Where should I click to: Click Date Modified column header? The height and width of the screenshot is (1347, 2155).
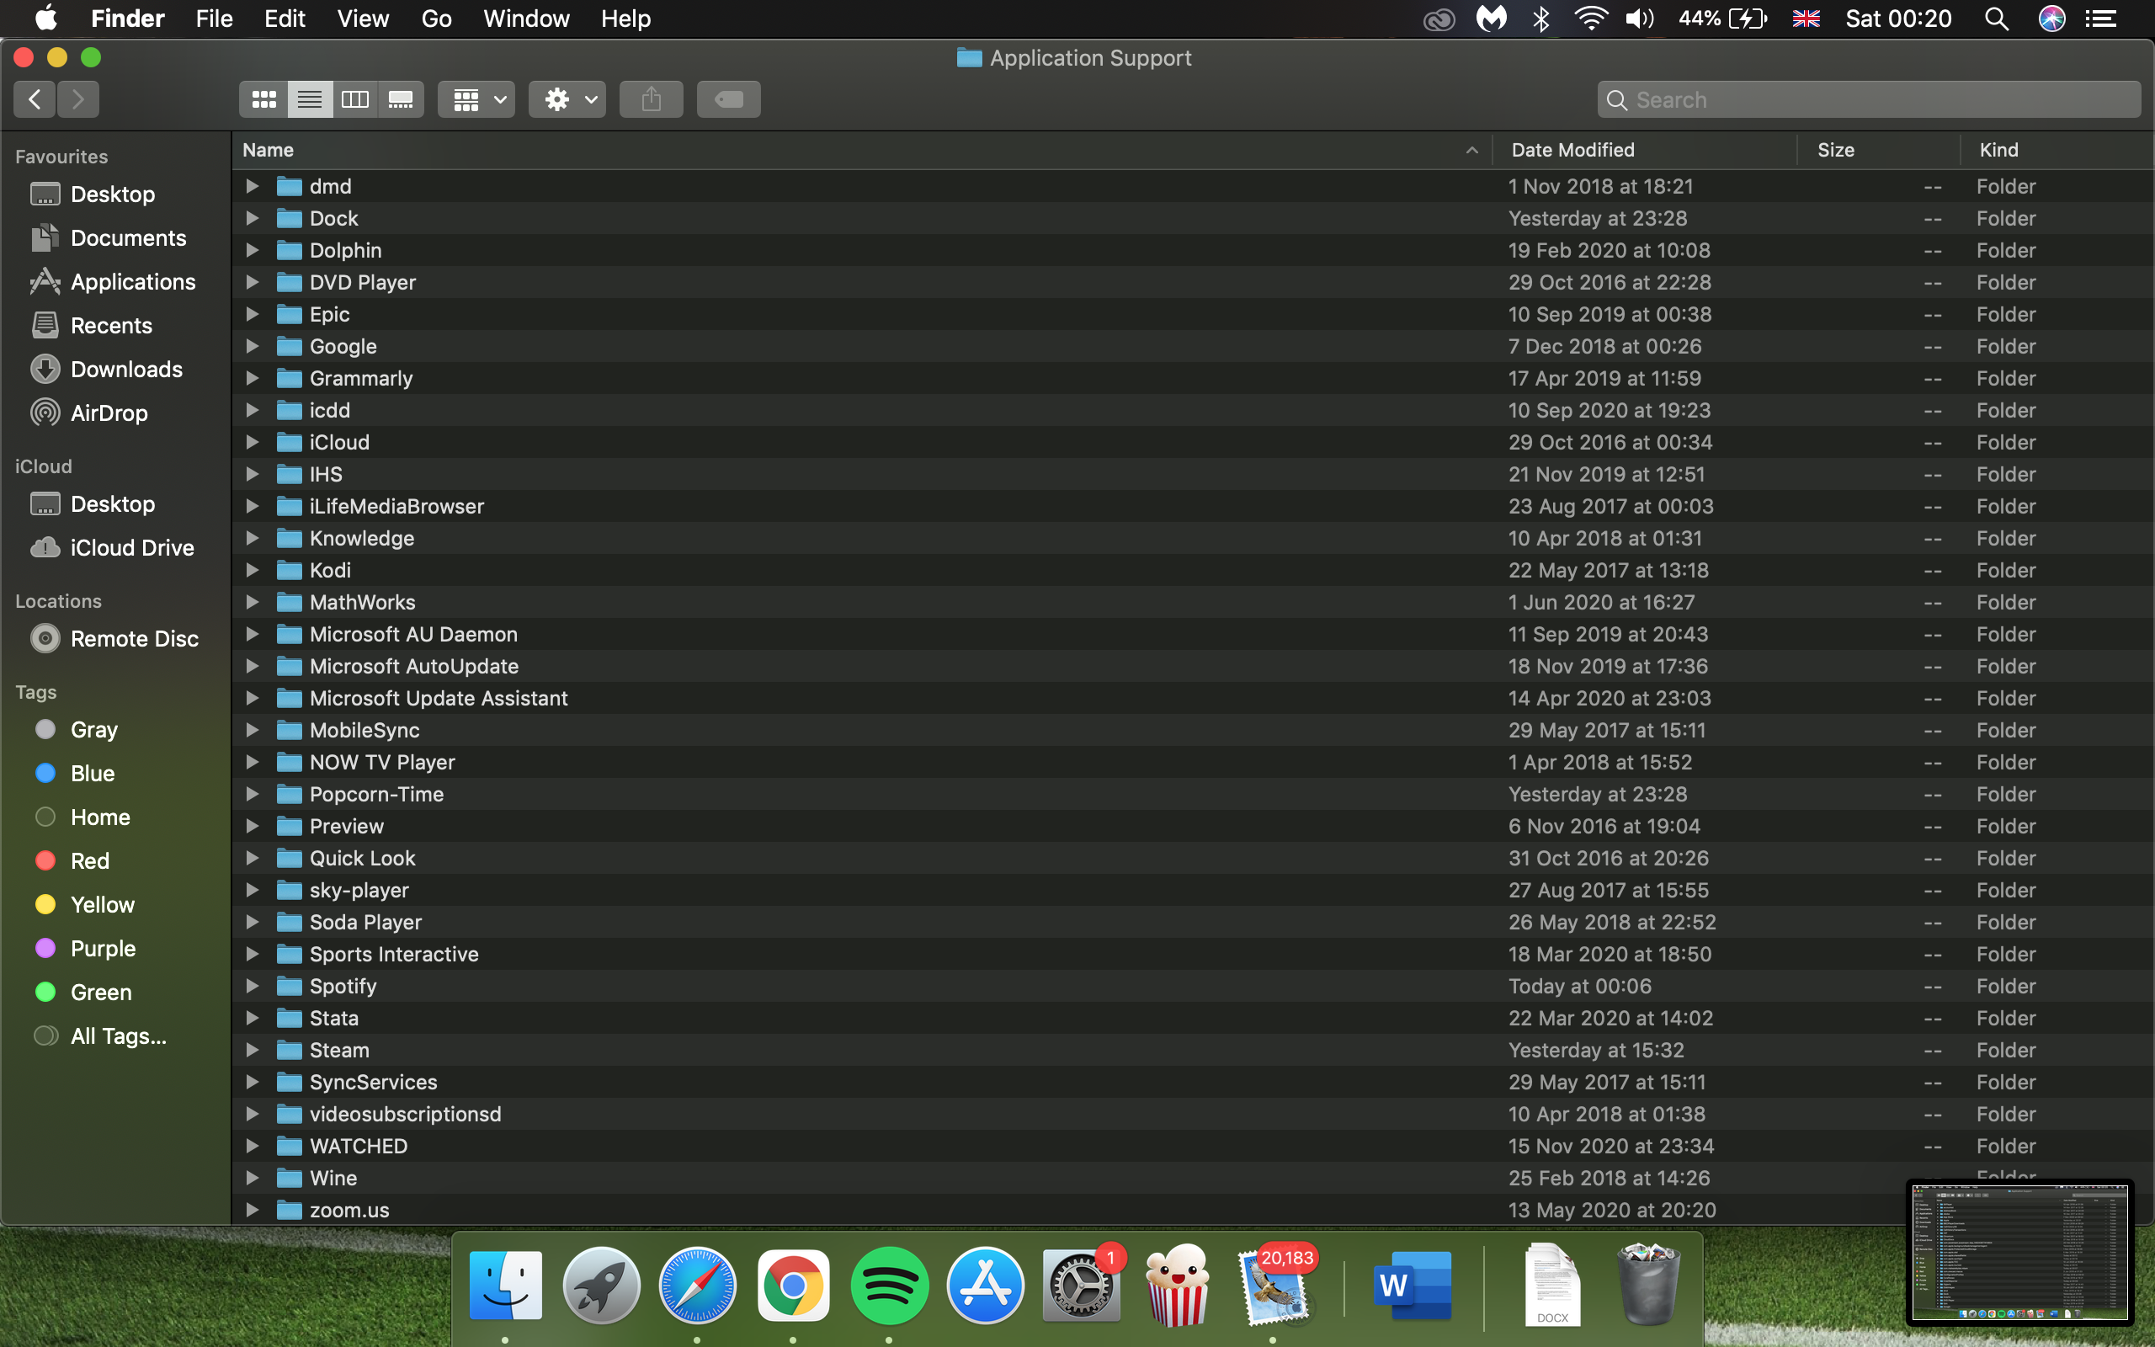click(1572, 150)
